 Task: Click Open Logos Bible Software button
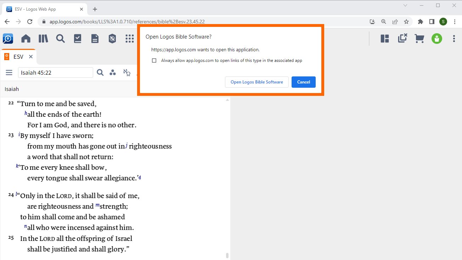(257, 82)
